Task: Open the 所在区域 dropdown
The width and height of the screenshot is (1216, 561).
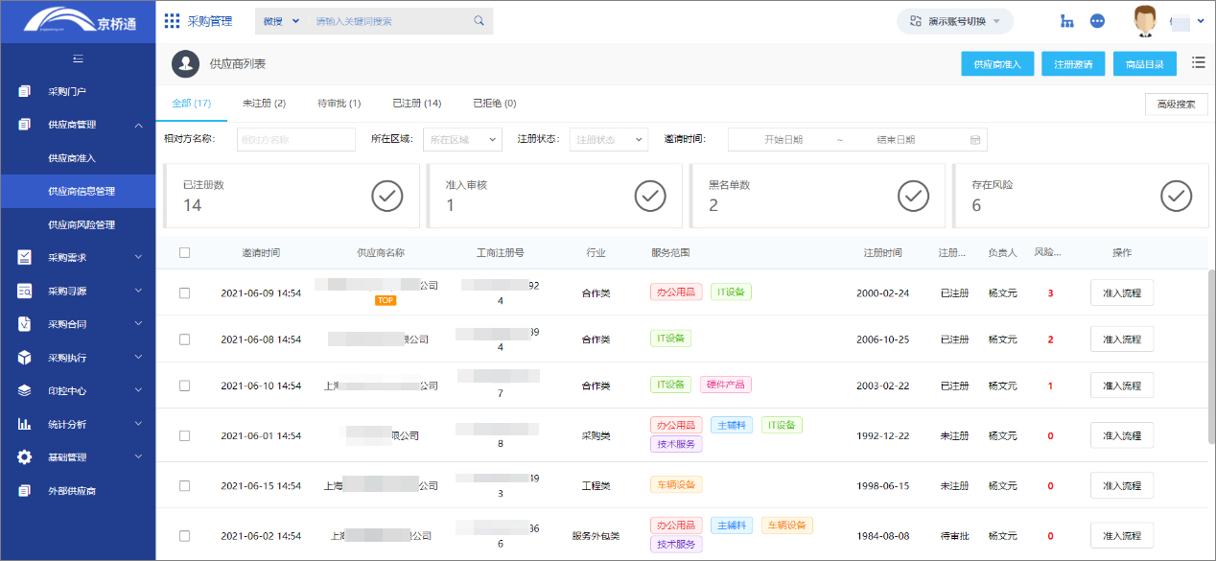Action: coord(462,140)
